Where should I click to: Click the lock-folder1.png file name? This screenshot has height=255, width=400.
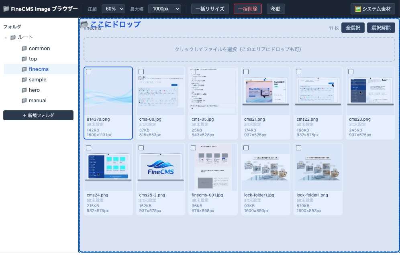(x=312, y=195)
